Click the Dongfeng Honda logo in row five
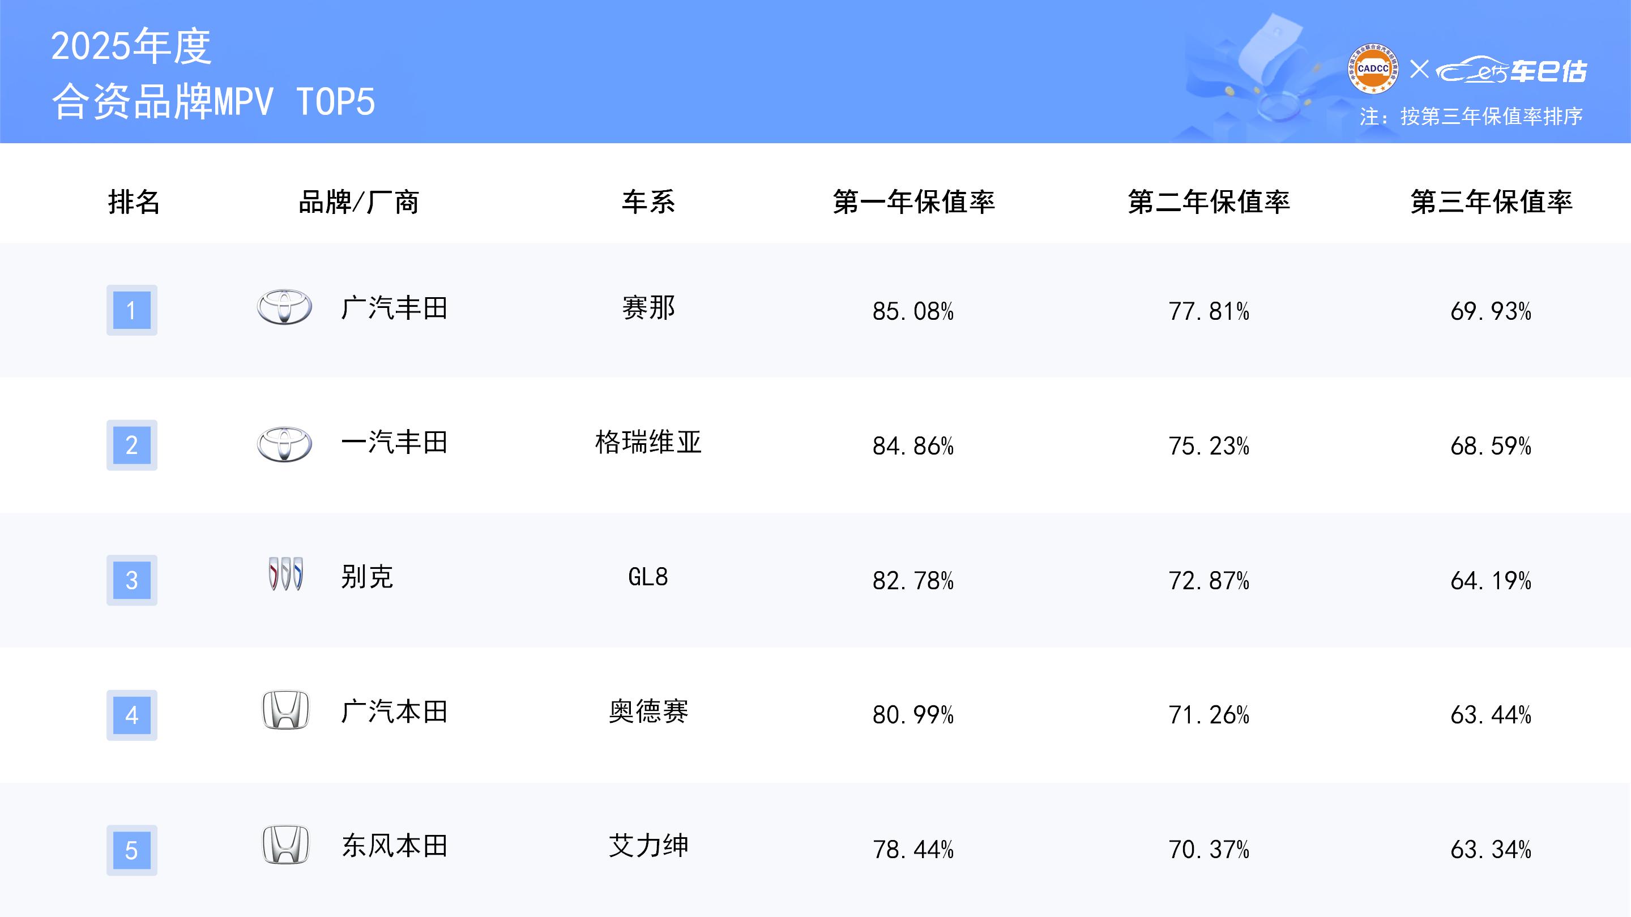The height and width of the screenshot is (917, 1631). [285, 845]
